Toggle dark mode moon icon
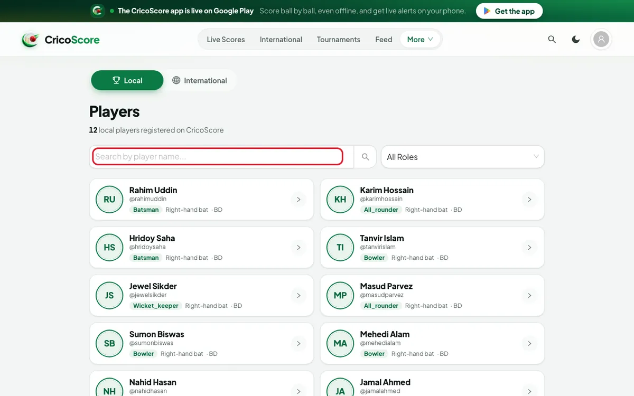The width and height of the screenshot is (634, 396). coord(576,40)
